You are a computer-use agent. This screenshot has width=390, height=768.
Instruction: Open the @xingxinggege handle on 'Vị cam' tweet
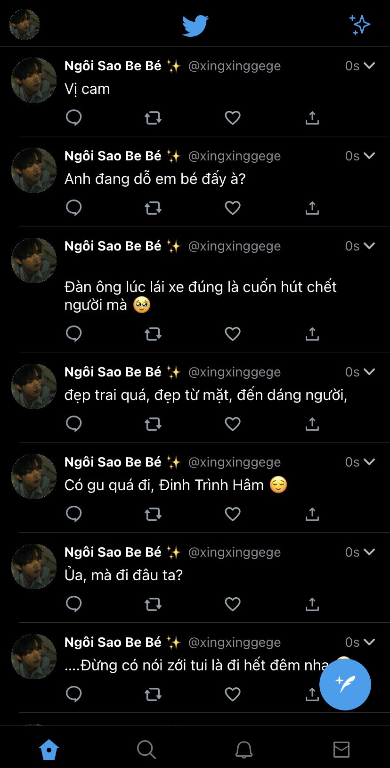pyautogui.click(x=234, y=66)
